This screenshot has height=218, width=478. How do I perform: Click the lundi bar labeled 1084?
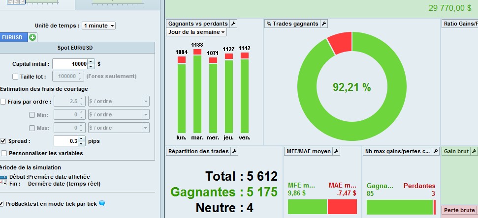click(181, 95)
